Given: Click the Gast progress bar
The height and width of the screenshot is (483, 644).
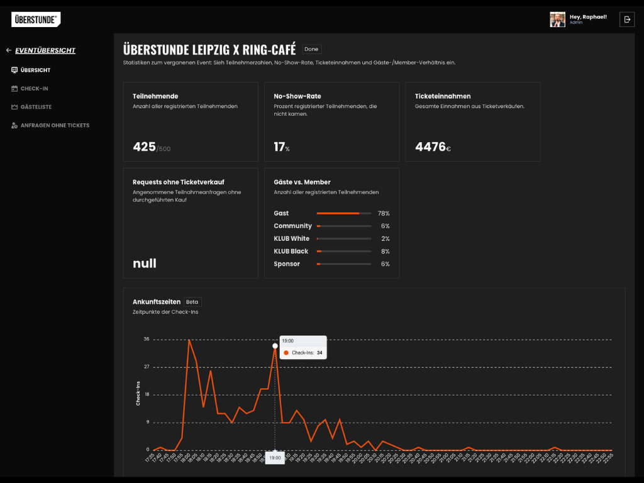Looking at the screenshot, I should point(344,213).
